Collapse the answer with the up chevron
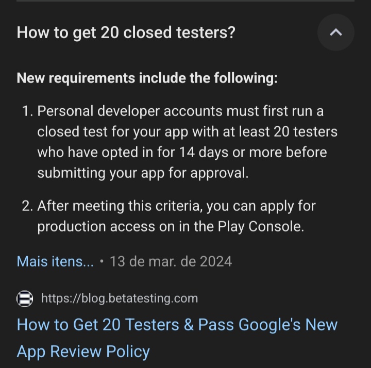Screen dimensions: 371x368 (336, 32)
